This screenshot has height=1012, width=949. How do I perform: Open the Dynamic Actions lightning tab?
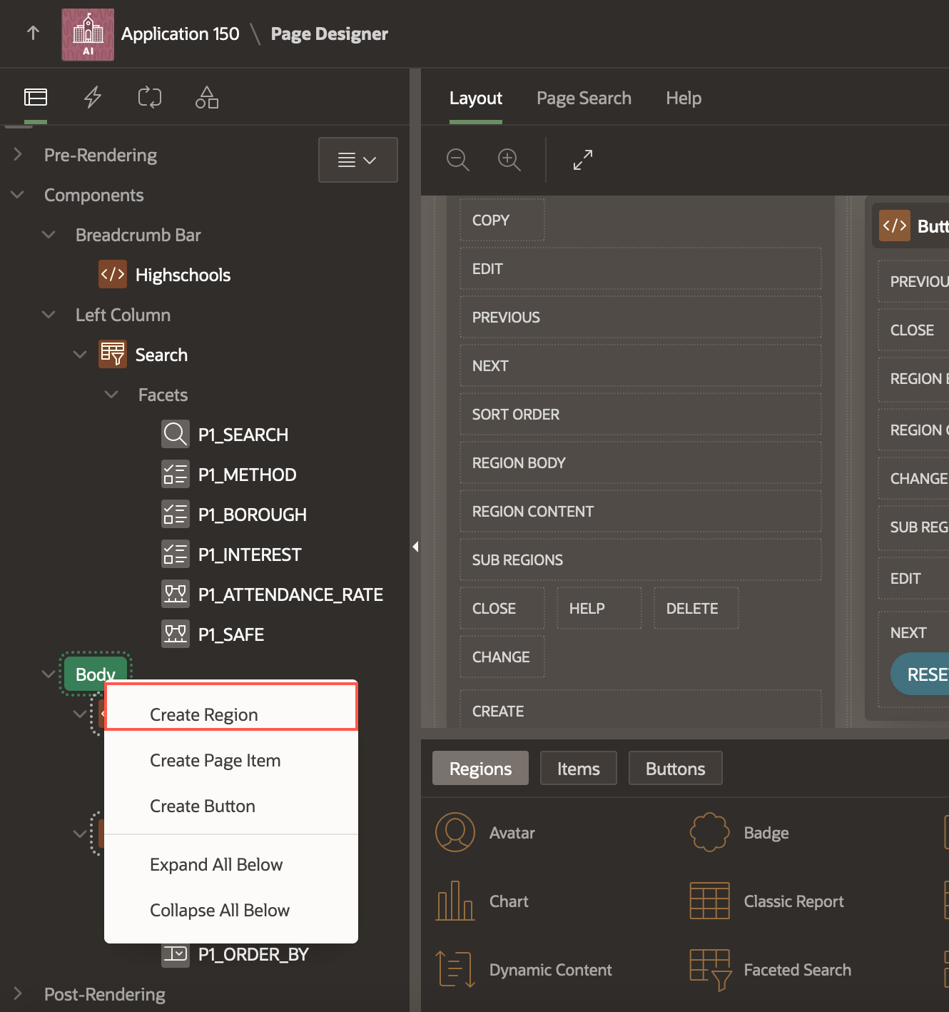pyautogui.click(x=93, y=97)
